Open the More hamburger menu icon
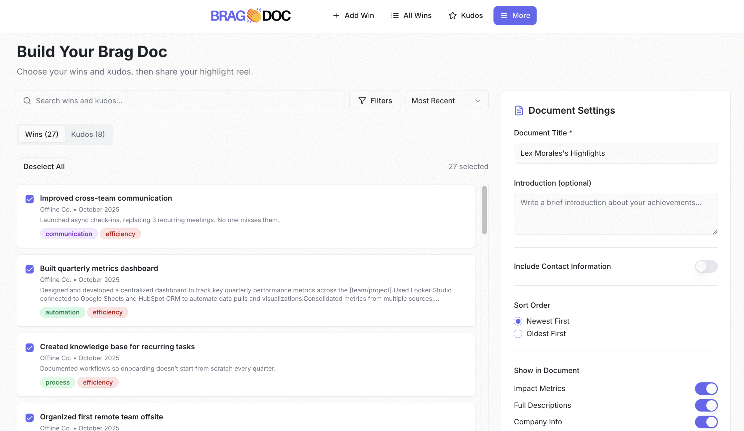 coord(504,15)
